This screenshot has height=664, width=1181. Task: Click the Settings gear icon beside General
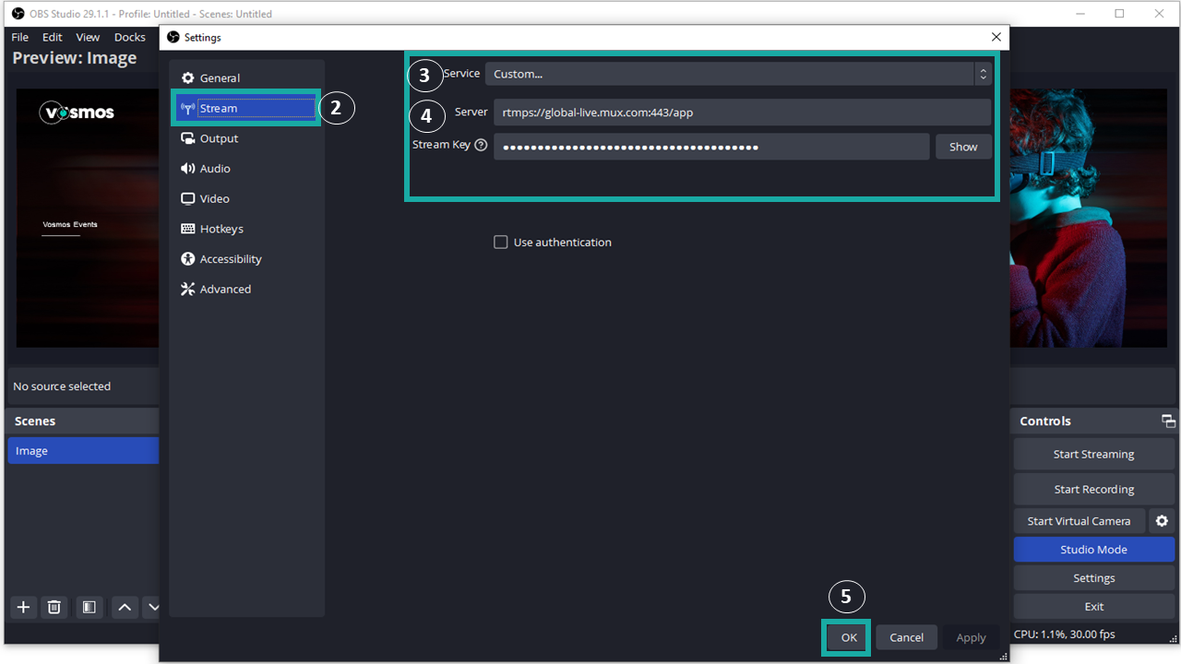point(188,78)
